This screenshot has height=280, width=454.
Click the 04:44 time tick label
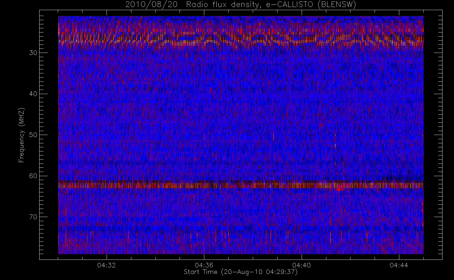[399, 265]
